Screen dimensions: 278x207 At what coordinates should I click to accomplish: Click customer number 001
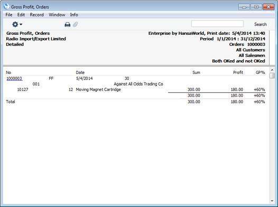coord(36,84)
